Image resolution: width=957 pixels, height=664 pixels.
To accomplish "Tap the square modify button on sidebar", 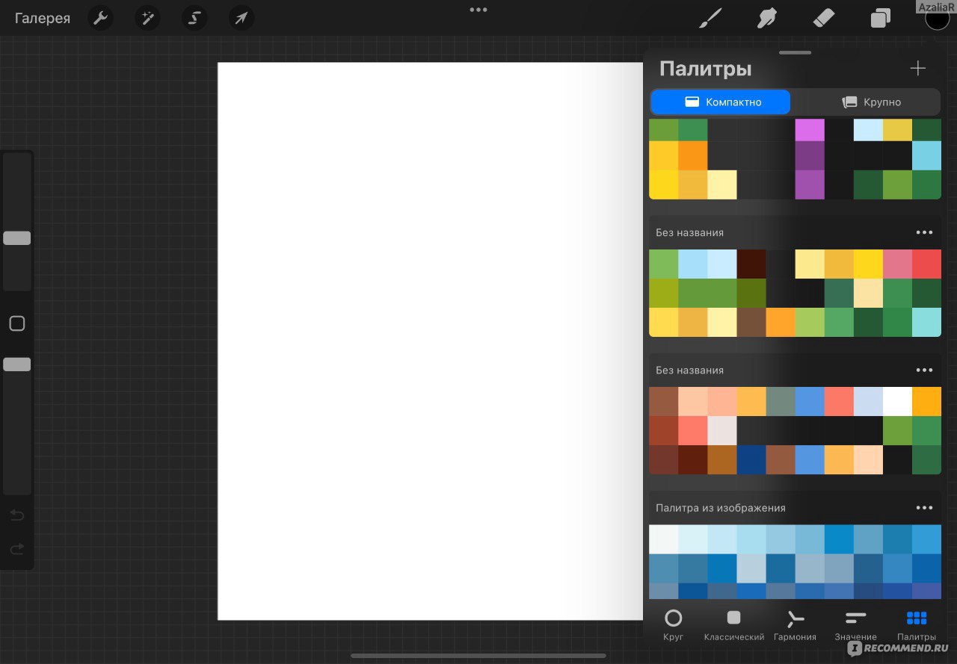I will click(16, 323).
